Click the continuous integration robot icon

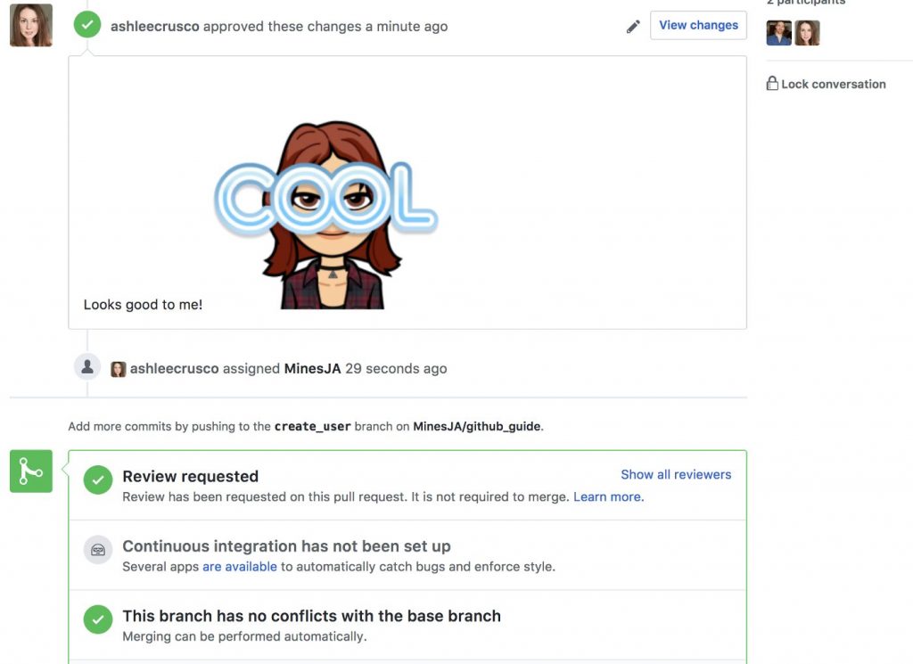click(x=98, y=549)
